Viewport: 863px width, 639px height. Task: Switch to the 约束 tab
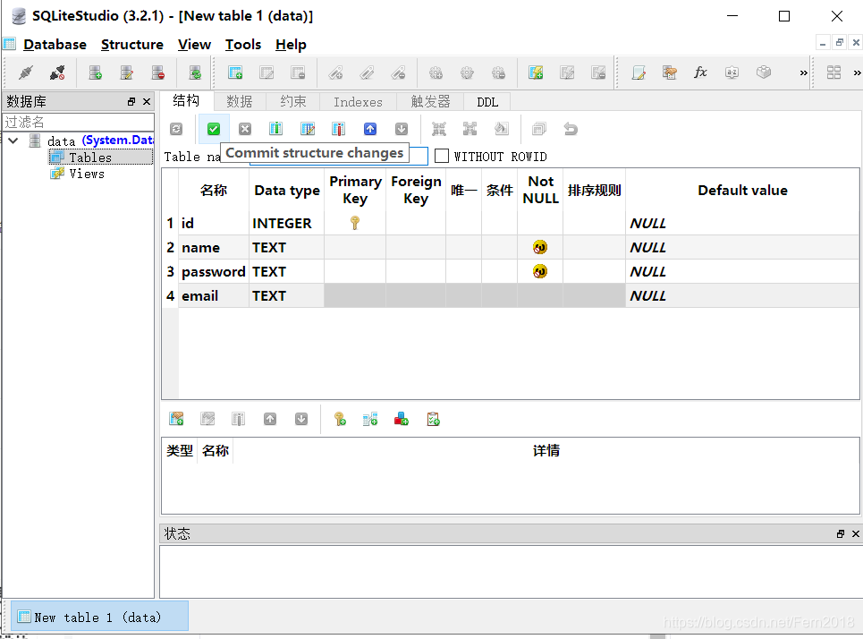292,102
